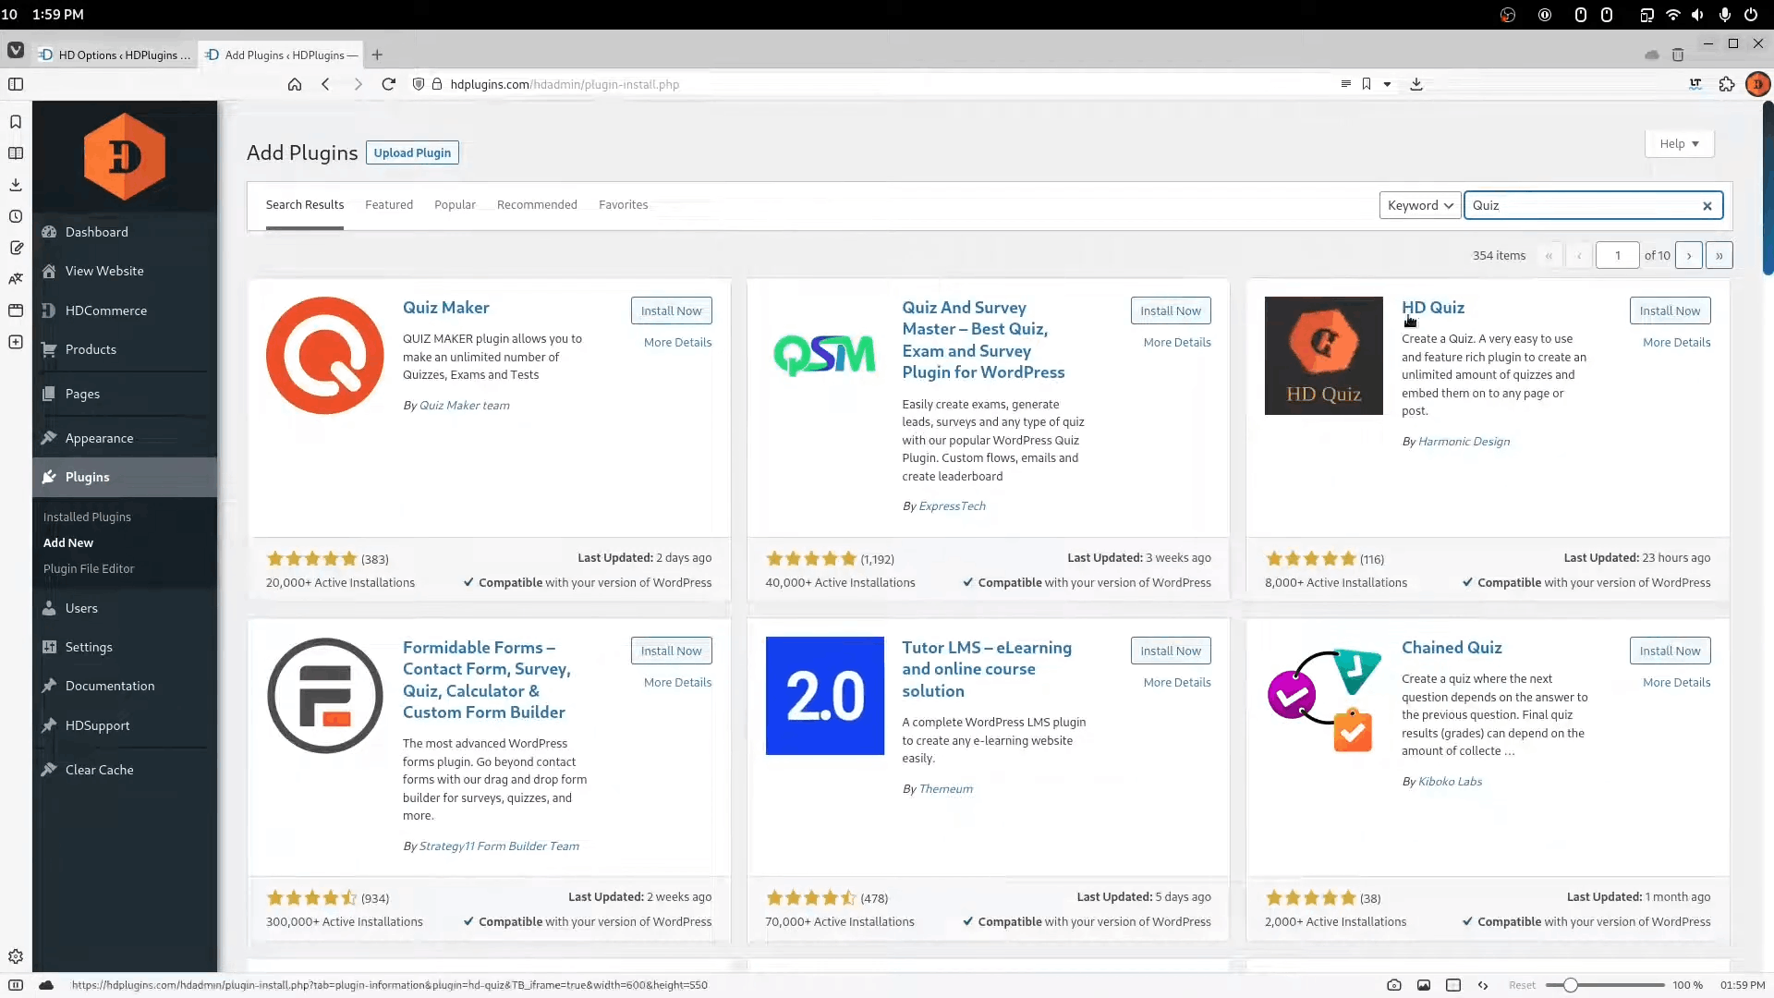Click the Vivaldi bookmarks panel icon
1774x998 pixels.
point(16,122)
